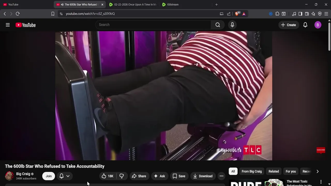Open the Big Craig channel name
The height and width of the screenshot is (186, 331).
(23, 174)
